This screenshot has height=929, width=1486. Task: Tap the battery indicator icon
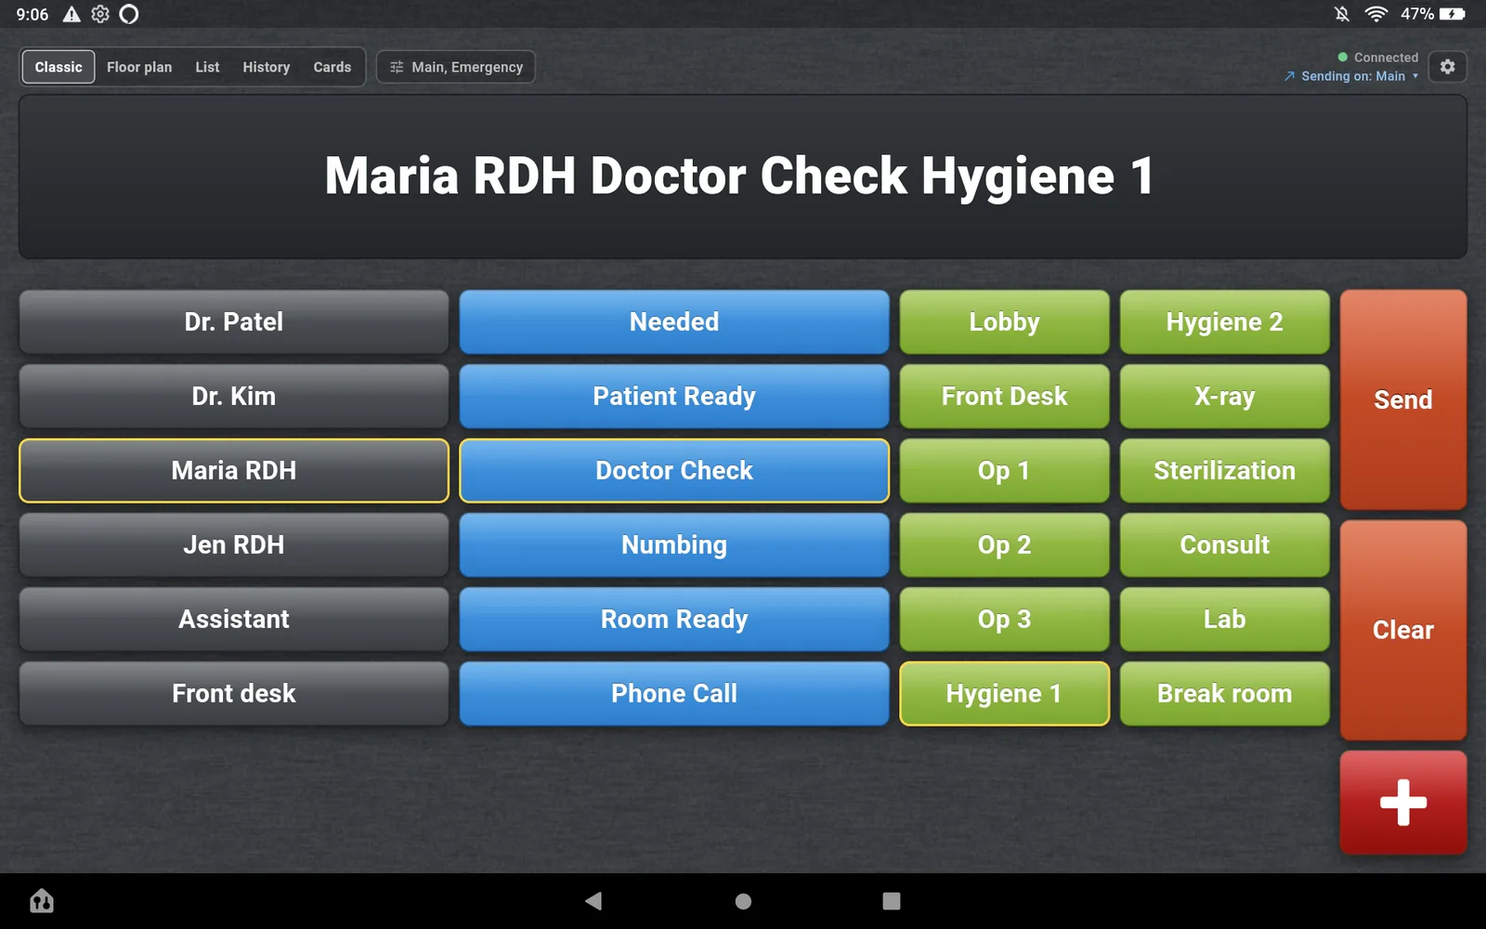coord(1453,14)
